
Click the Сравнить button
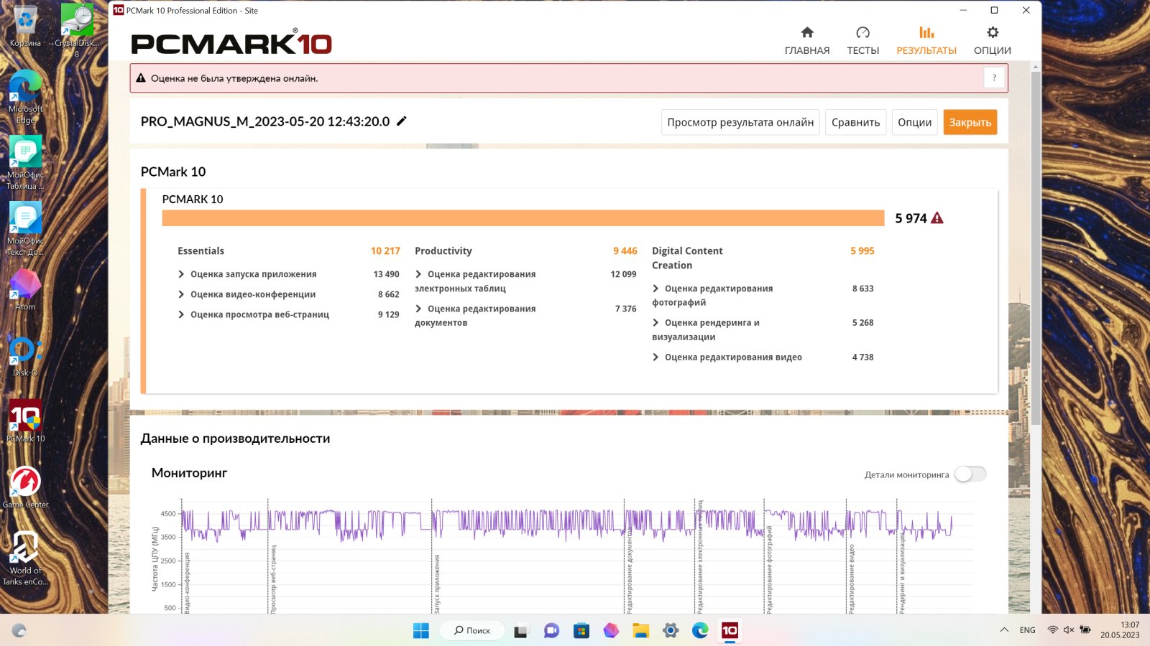[x=855, y=122]
